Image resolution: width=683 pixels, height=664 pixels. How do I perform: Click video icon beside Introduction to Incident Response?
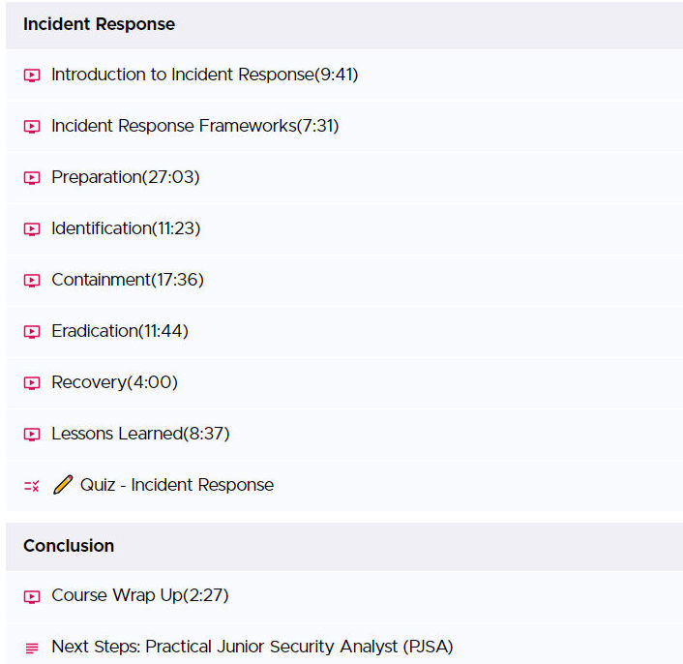(32, 75)
